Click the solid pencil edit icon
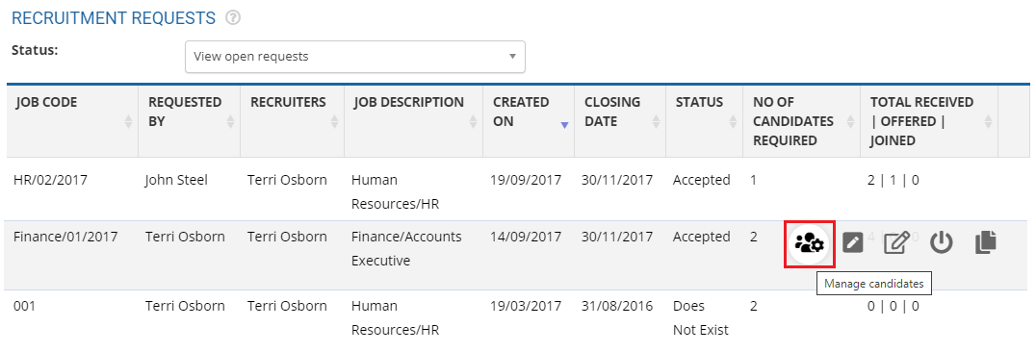The height and width of the screenshot is (352, 1036). tap(853, 243)
